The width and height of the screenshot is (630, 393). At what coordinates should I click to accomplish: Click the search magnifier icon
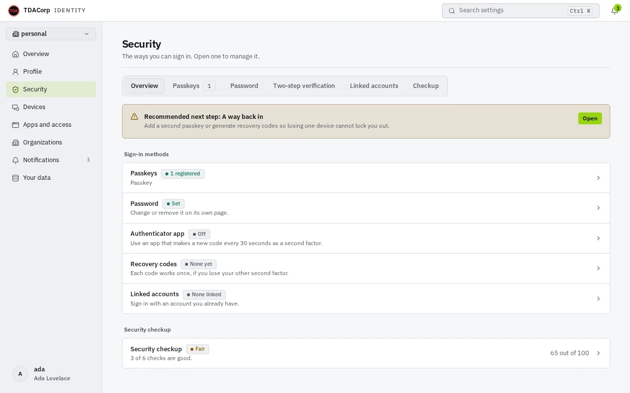(452, 11)
